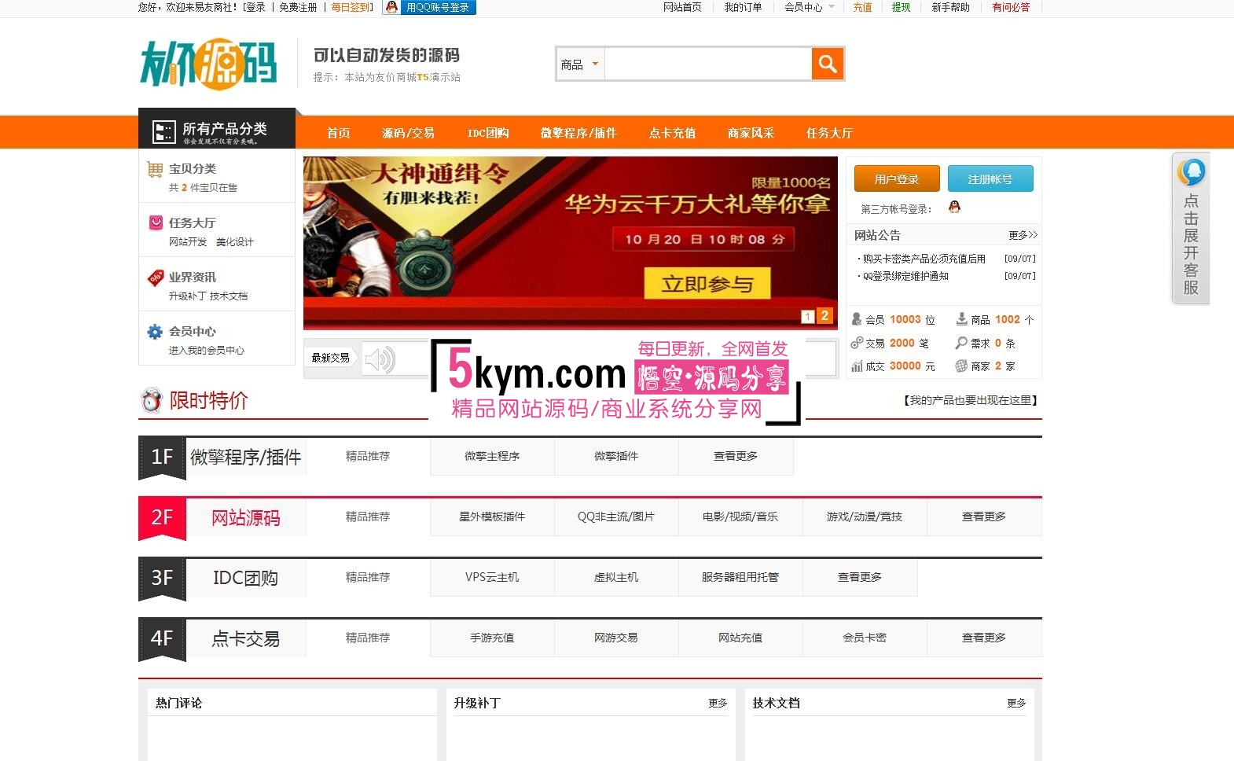Click the 用户登录 orange button

pos(897,179)
